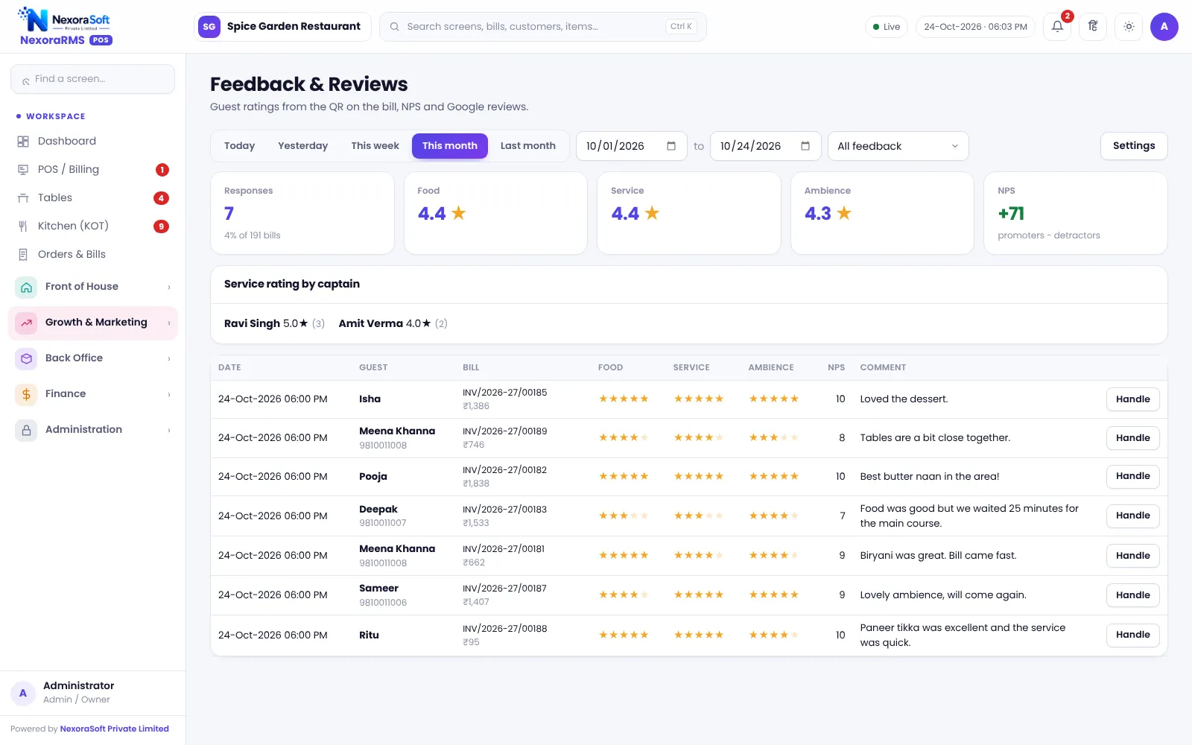Click the Find a screen input
Screen dimensions: 1192x745
(92, 79)
